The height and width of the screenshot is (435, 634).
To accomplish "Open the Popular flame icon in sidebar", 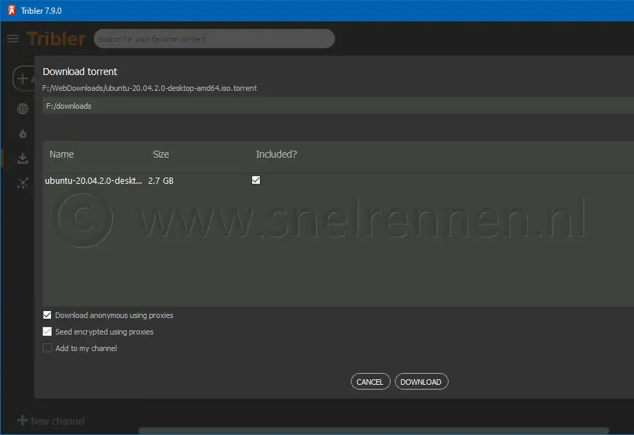I will [23, 134].
